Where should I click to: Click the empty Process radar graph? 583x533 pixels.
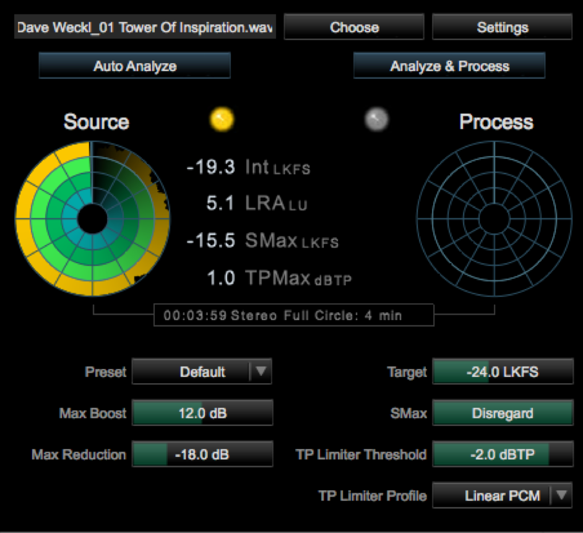(494, 219)
